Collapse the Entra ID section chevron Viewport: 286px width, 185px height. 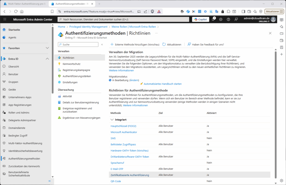47,59
